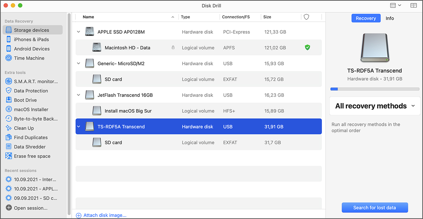423x219 pixels.
Task: Click the disk usage progress bar
Action: (x=375, y=89)
